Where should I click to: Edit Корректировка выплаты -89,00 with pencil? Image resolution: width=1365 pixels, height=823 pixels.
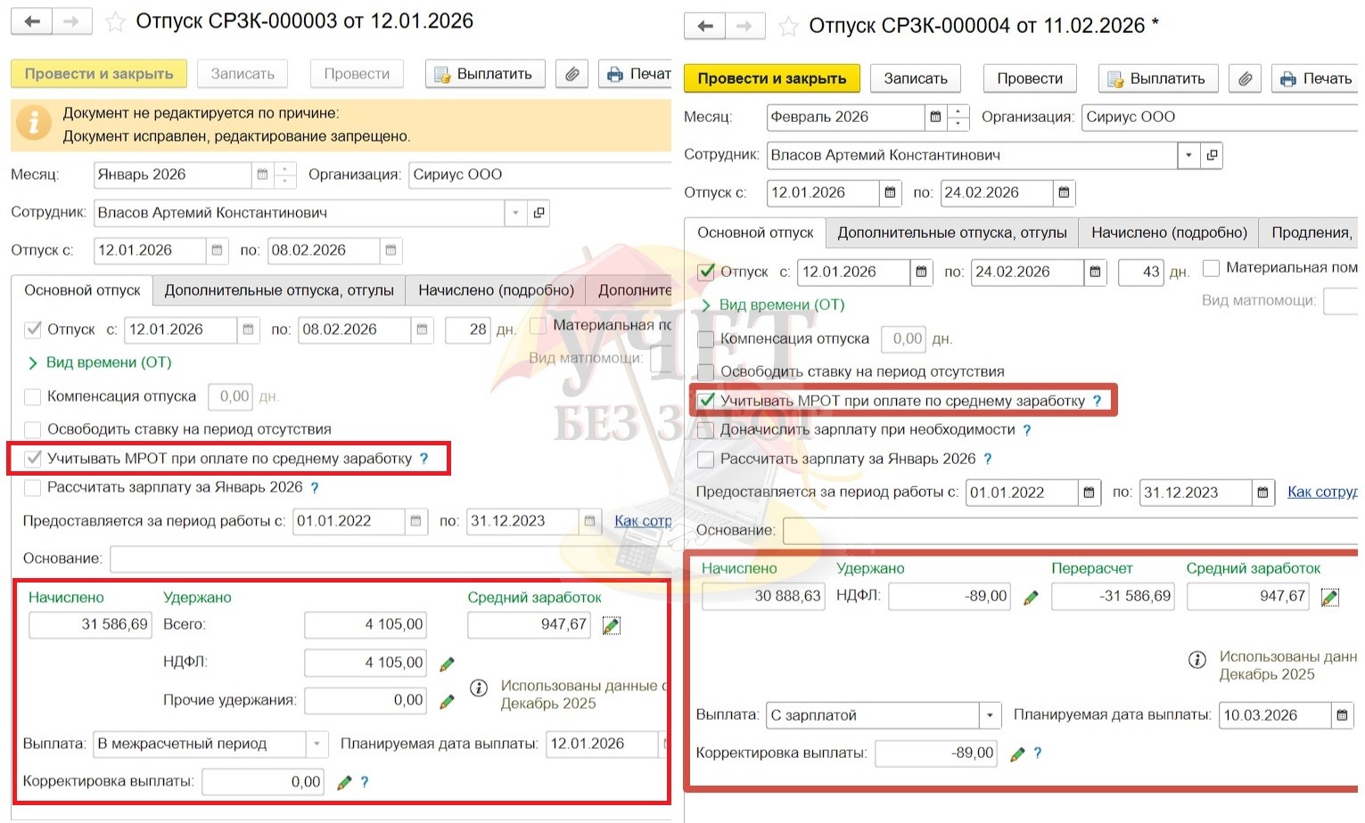[1017, 754]
